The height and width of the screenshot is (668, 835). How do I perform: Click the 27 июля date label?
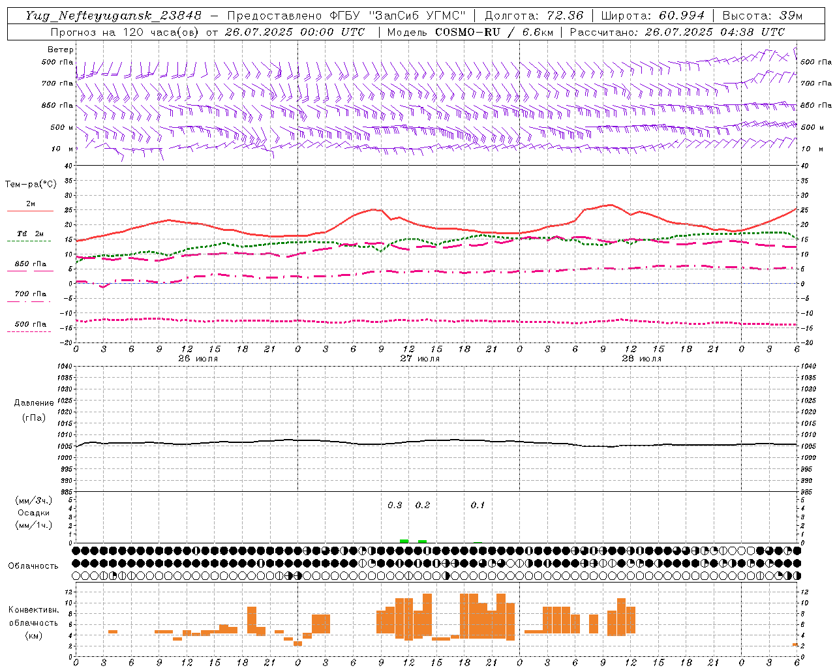click(x=419, y=359)
